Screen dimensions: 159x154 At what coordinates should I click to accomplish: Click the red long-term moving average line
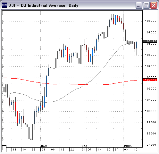pyautogui.click(x=71, y=84)
